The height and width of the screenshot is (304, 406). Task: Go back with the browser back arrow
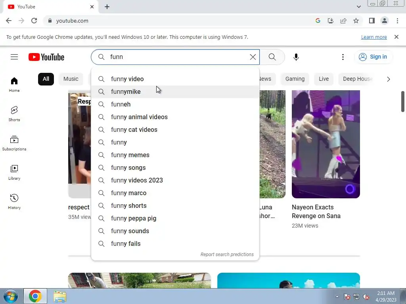coord(9,21)
